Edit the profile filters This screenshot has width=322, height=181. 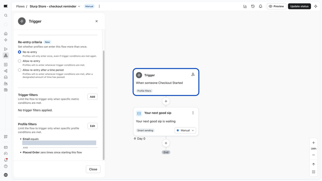click(x=93, y=126)
